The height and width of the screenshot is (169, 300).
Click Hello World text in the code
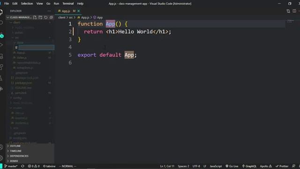point(135,31)
